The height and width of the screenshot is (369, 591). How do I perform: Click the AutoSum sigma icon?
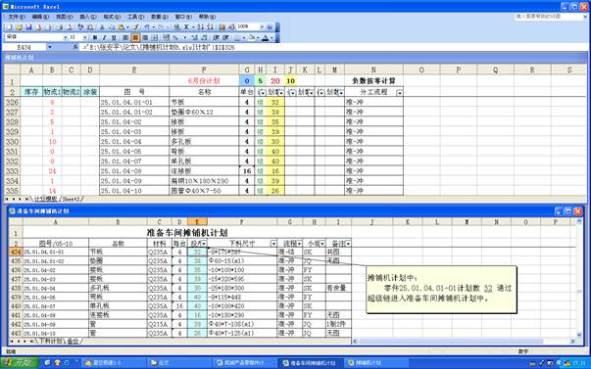(x=186, y=27)
